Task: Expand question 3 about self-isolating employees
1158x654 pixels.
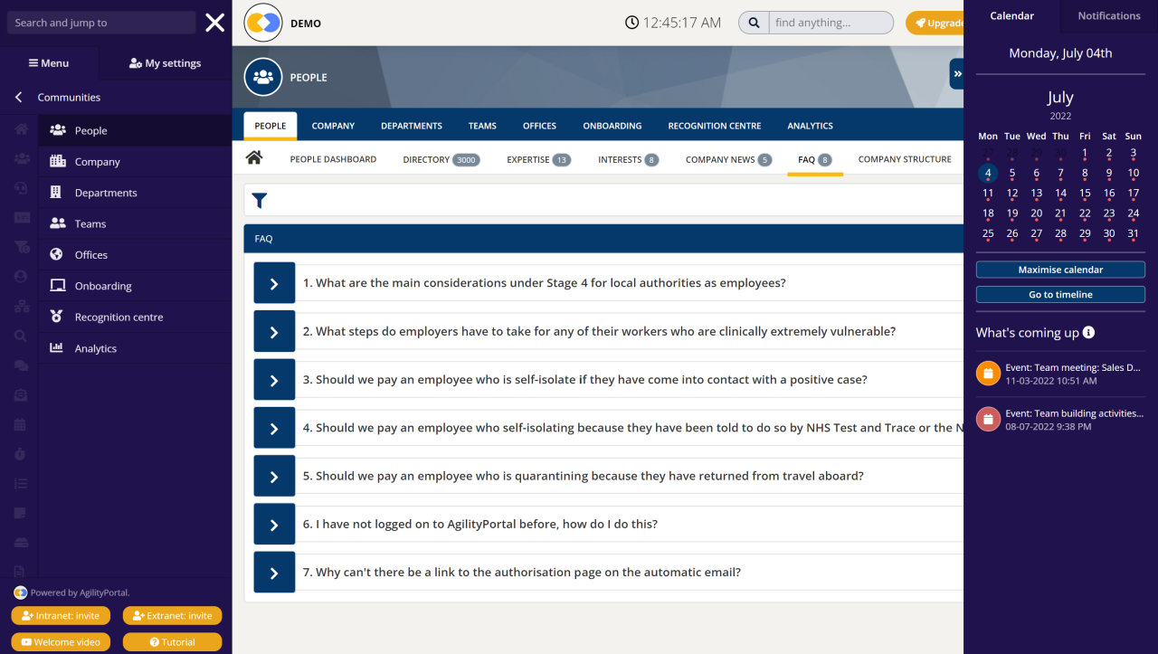Action: tap(274, 379)
